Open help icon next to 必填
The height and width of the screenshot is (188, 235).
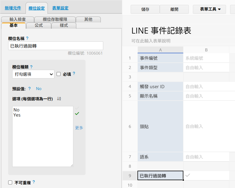tap(74, 73)
